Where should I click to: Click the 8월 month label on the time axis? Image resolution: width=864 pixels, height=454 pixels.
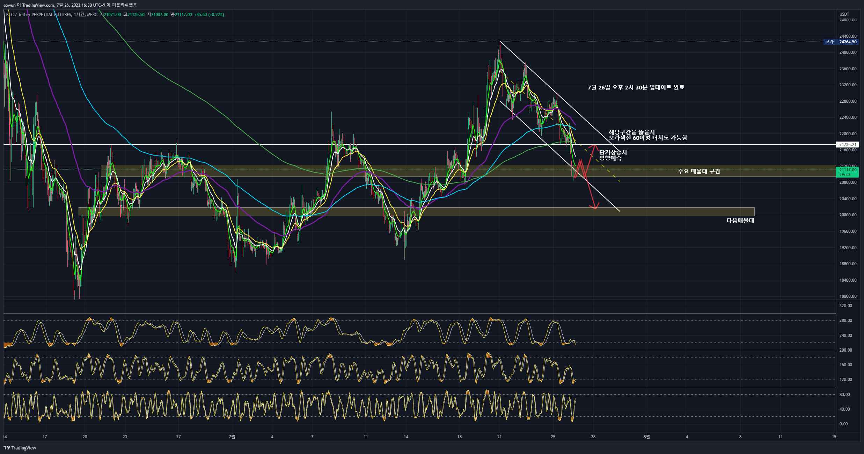[x=647, y=437]
